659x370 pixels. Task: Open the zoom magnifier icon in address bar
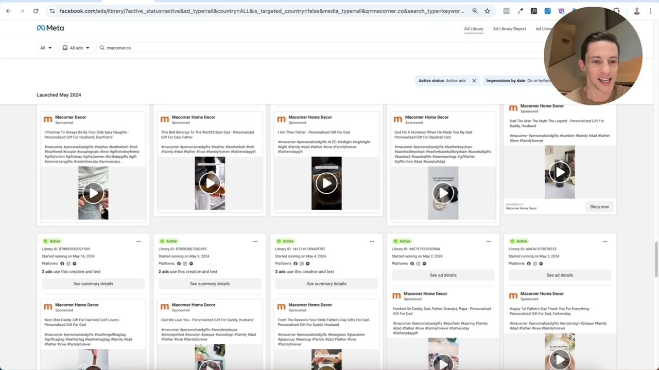[x=475, y=11]
